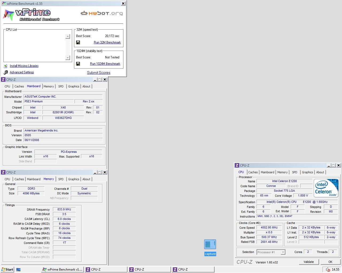Click the Core Speed 4002.95 MHz value

[269, 227]
